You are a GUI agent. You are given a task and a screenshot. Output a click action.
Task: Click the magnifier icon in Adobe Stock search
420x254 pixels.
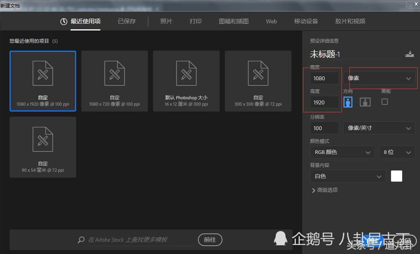(81, 240)
